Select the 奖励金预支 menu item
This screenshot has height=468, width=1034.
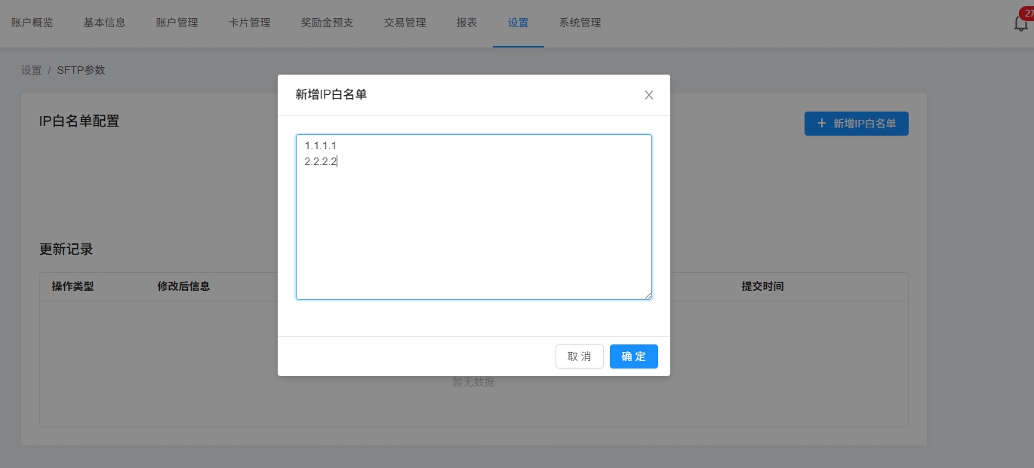tap(327, 23)
